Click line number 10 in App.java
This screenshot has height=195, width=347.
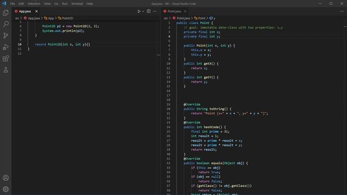point(20,44)
